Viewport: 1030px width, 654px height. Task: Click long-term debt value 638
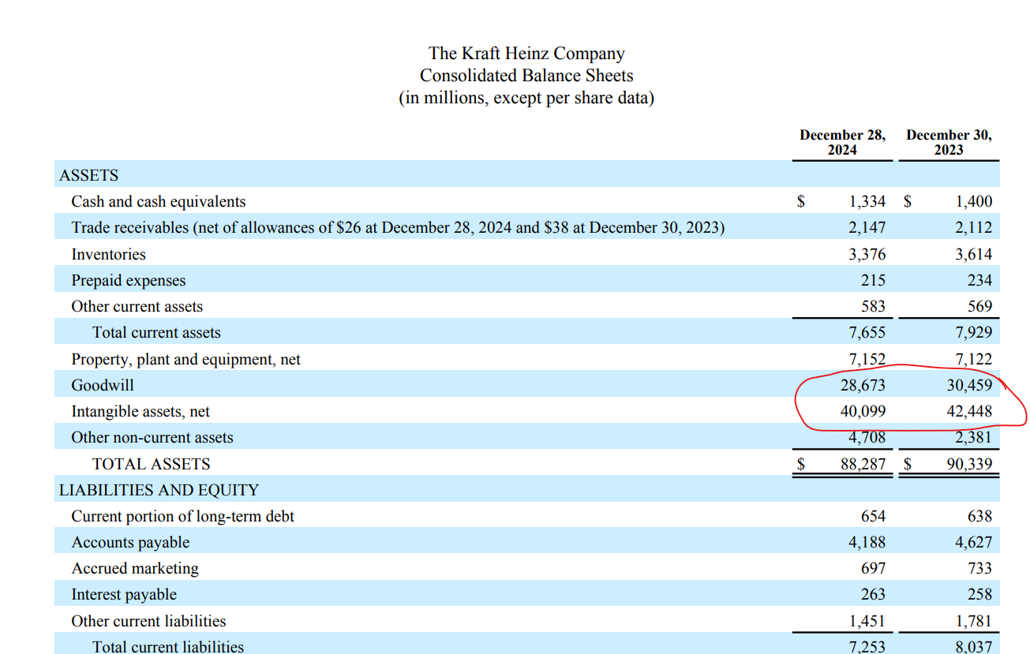tap(979, 516)
